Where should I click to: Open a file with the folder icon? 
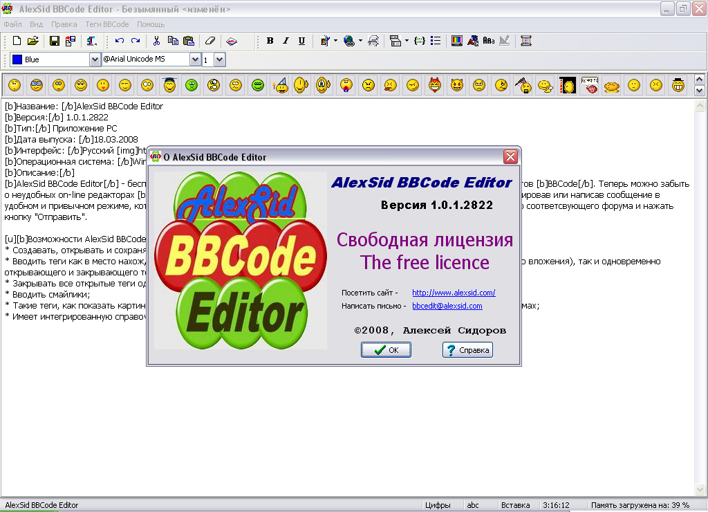33,41
